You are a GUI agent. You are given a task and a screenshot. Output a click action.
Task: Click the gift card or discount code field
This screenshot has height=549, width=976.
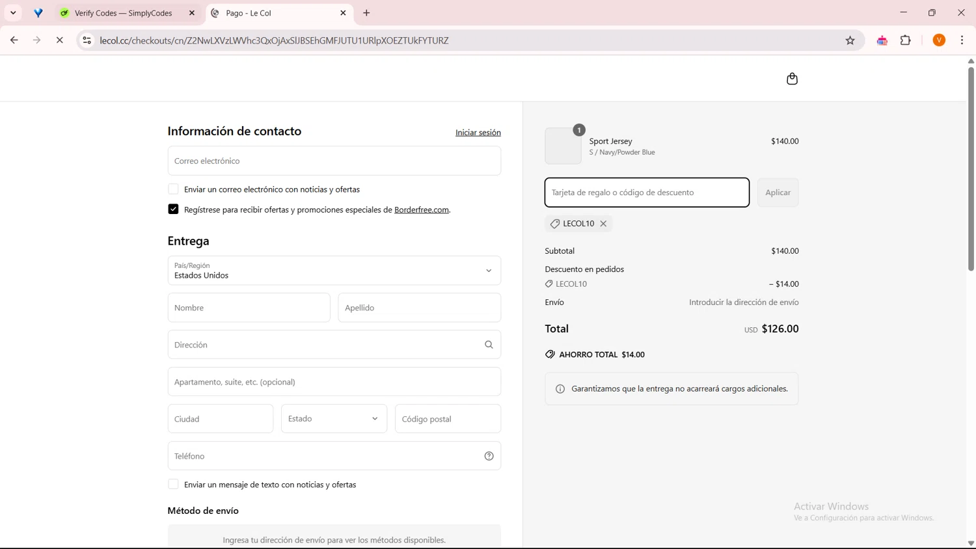pos(647,193)
